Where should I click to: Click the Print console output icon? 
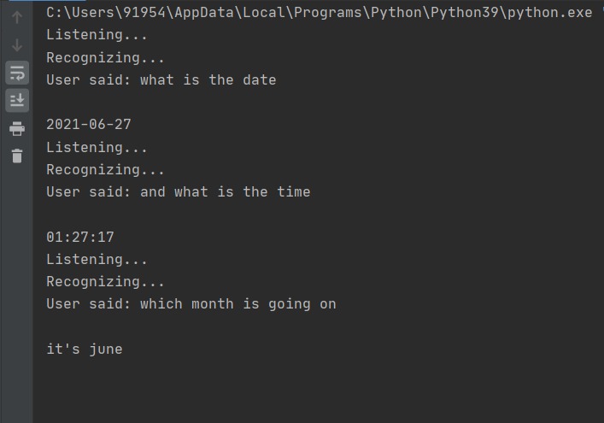[x=16, y=128]
